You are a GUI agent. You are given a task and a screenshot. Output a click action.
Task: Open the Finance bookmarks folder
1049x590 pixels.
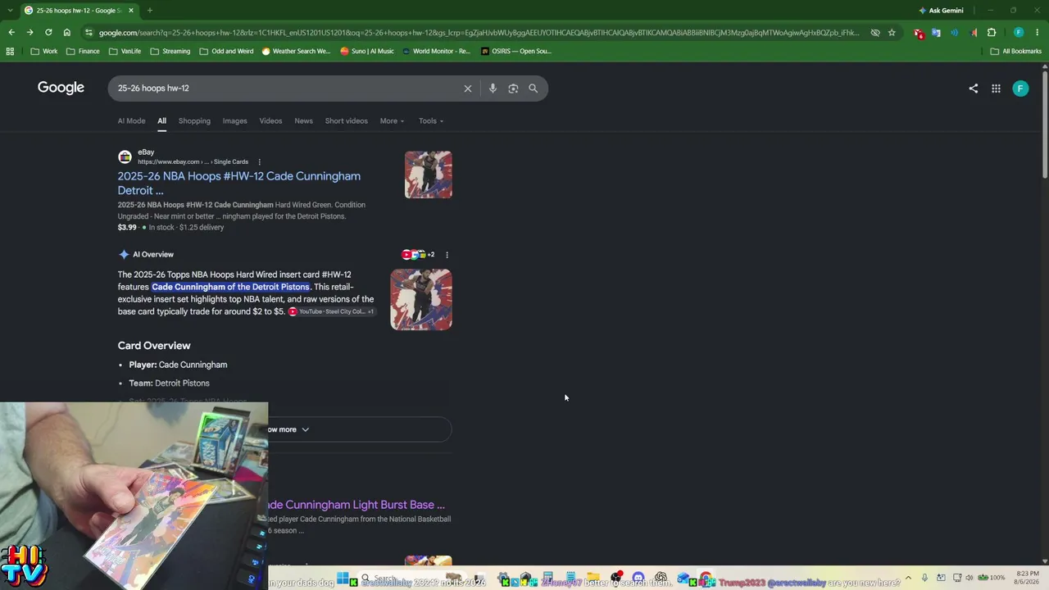(x=82, y=51)
